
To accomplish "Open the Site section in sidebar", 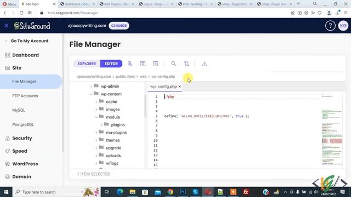I will coord(16,68).
